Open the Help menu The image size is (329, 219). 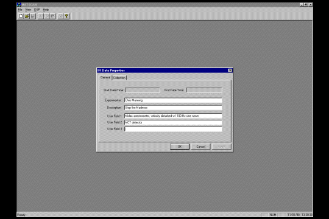coord(46,10)
